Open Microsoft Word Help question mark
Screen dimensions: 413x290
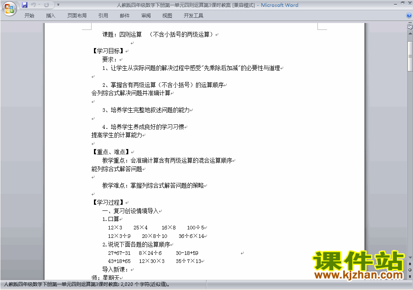pos(409,16)
